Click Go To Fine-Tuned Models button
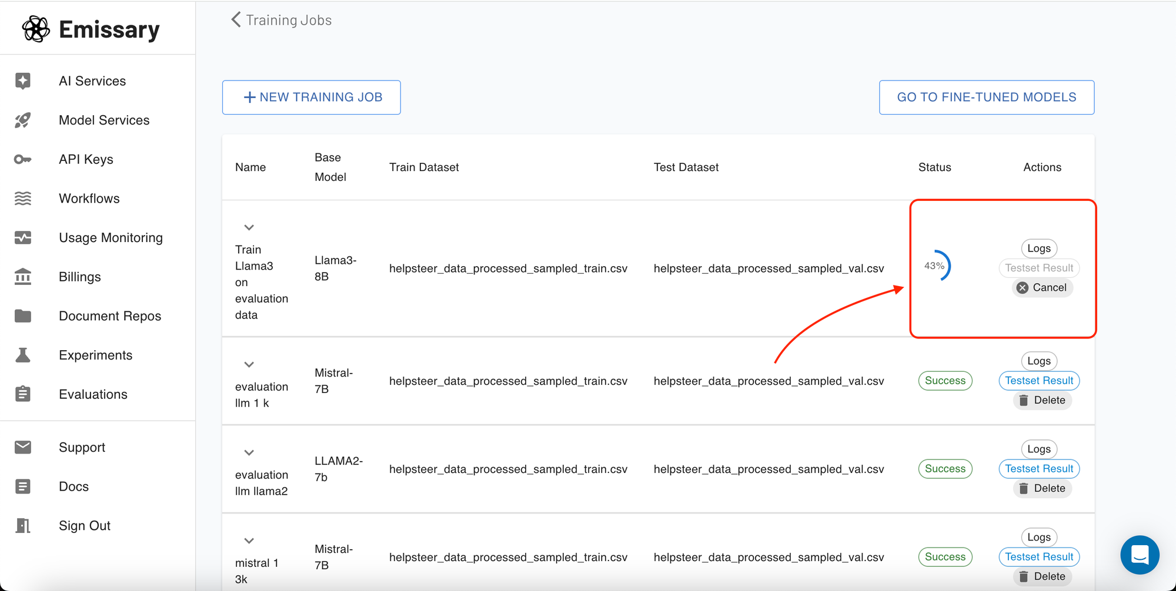The height and width of the screenshot is (591, 1176). (x=987, y=98)
